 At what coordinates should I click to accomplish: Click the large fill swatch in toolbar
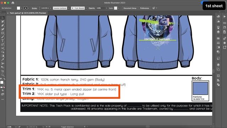(x=2, y=82)
